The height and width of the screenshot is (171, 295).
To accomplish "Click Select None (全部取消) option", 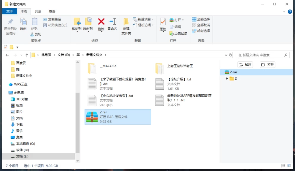I will point(201,25).
